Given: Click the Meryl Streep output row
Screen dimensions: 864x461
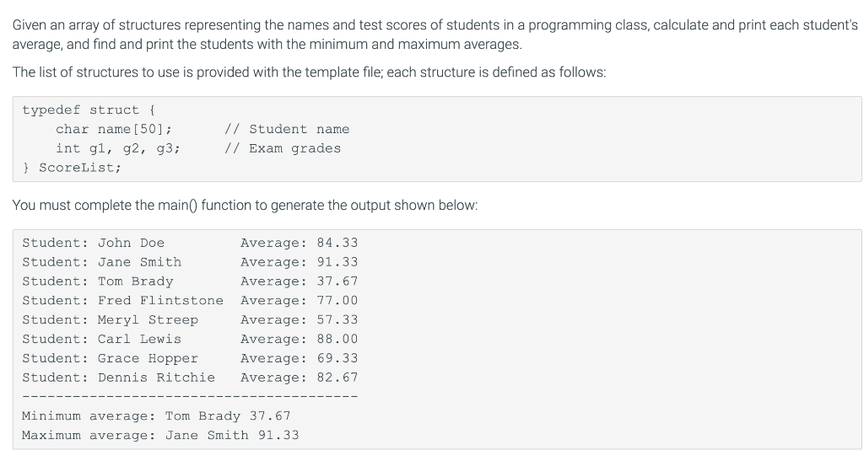Looking at the screenshot, I should (x=190, y=320).
